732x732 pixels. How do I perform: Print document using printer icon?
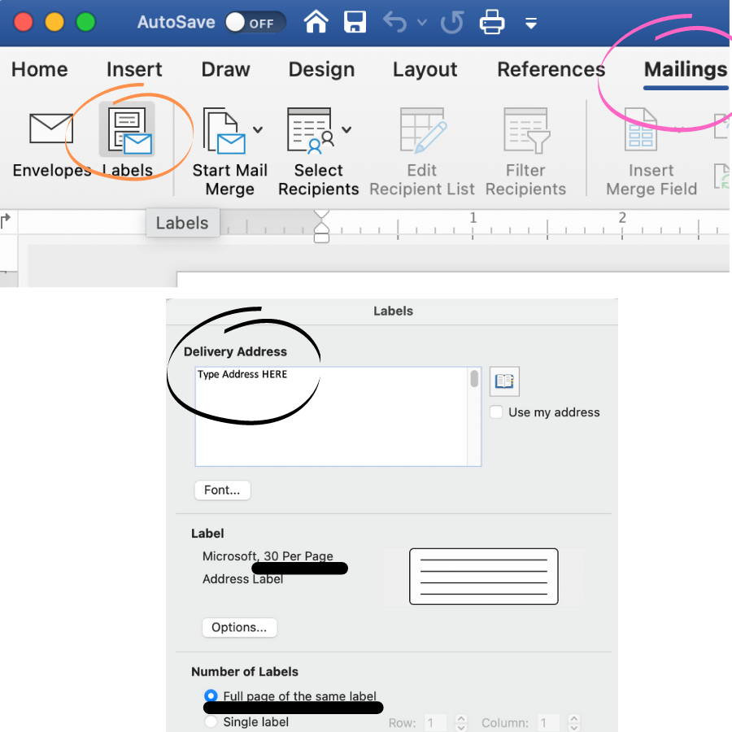point(492,22)
